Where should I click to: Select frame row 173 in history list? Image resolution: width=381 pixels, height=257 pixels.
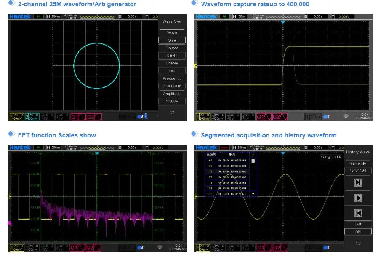[x=228, y=183]
